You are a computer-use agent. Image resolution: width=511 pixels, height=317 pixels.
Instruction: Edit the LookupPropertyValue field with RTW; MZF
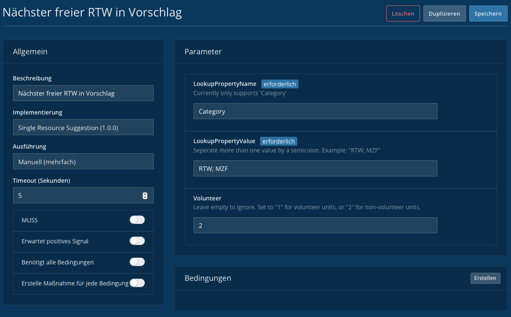[315, 168]
